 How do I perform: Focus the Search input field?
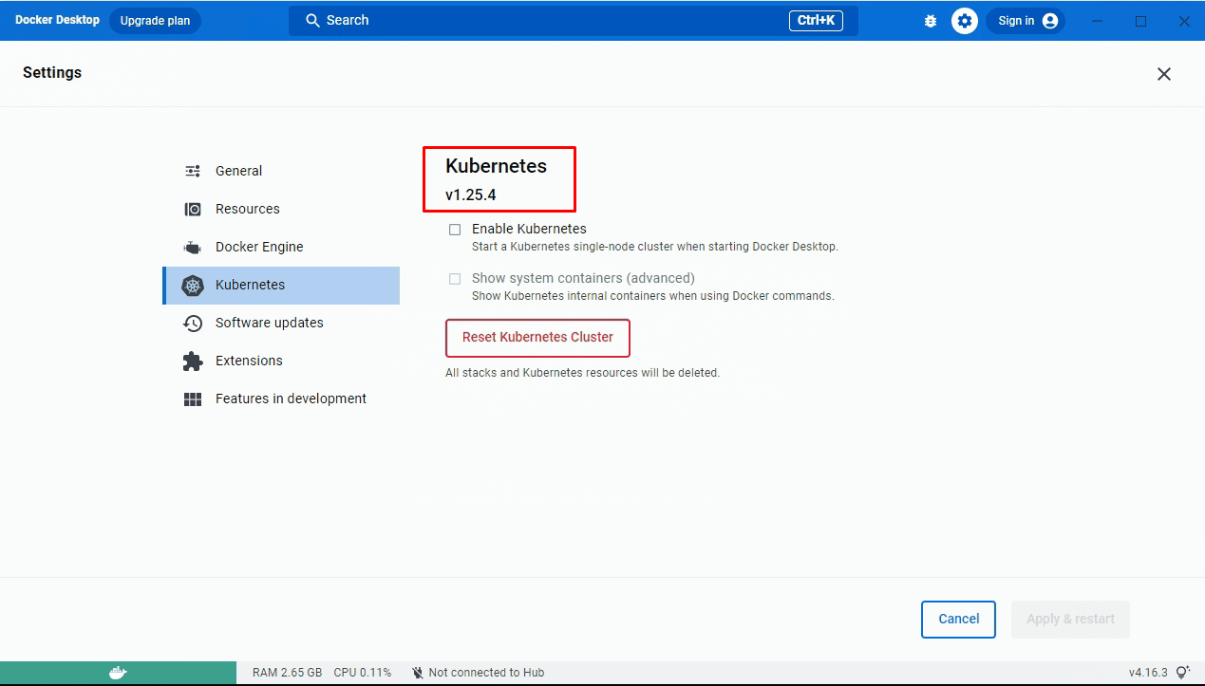pyautogui.click(x=573, y=21)
